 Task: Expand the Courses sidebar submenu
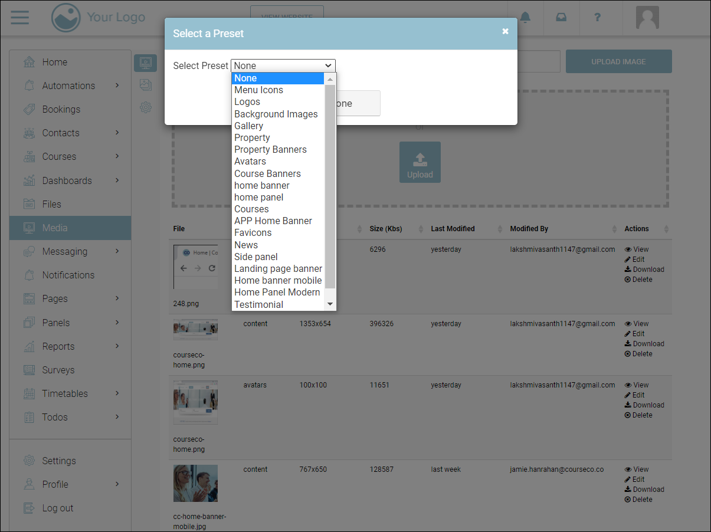tap(117, 156)
